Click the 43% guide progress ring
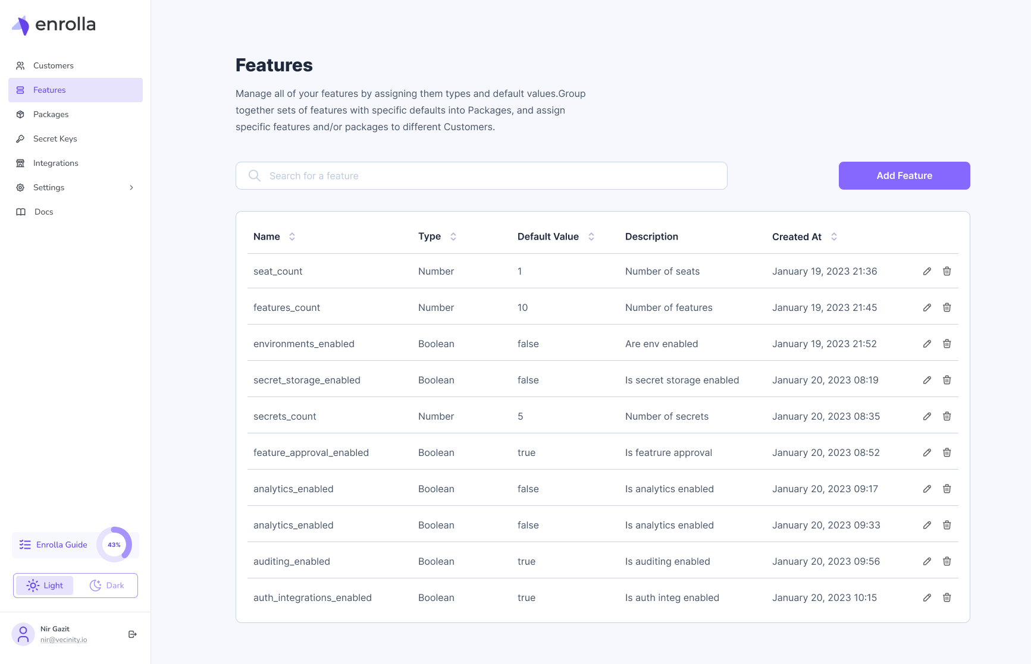 tap(114, 545)
